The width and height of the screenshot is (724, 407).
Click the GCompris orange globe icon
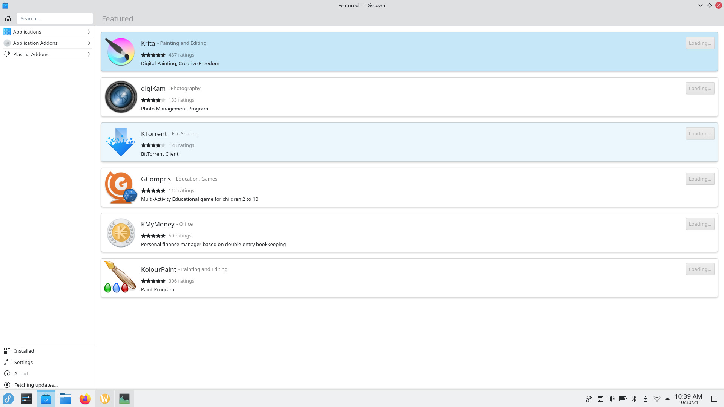(x=121, y=187)
